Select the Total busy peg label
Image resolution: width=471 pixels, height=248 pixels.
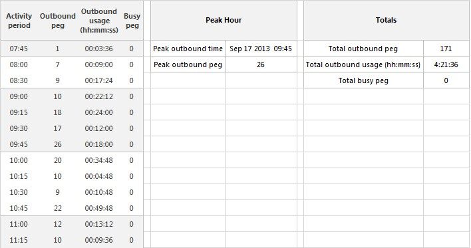tap(363, 80)
